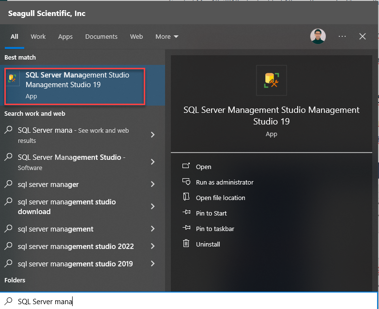Screen dimensions: 379x309
Task: Click search icon beside 'sql server manager'
Action: (x=8, y=184)
